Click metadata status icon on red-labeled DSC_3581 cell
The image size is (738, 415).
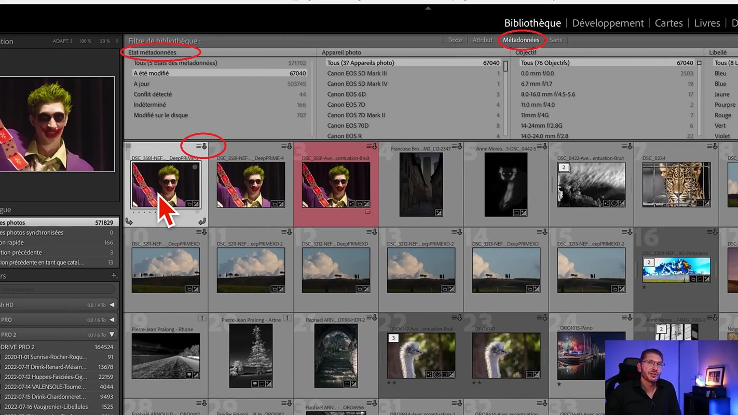click(x=372, y=147)
